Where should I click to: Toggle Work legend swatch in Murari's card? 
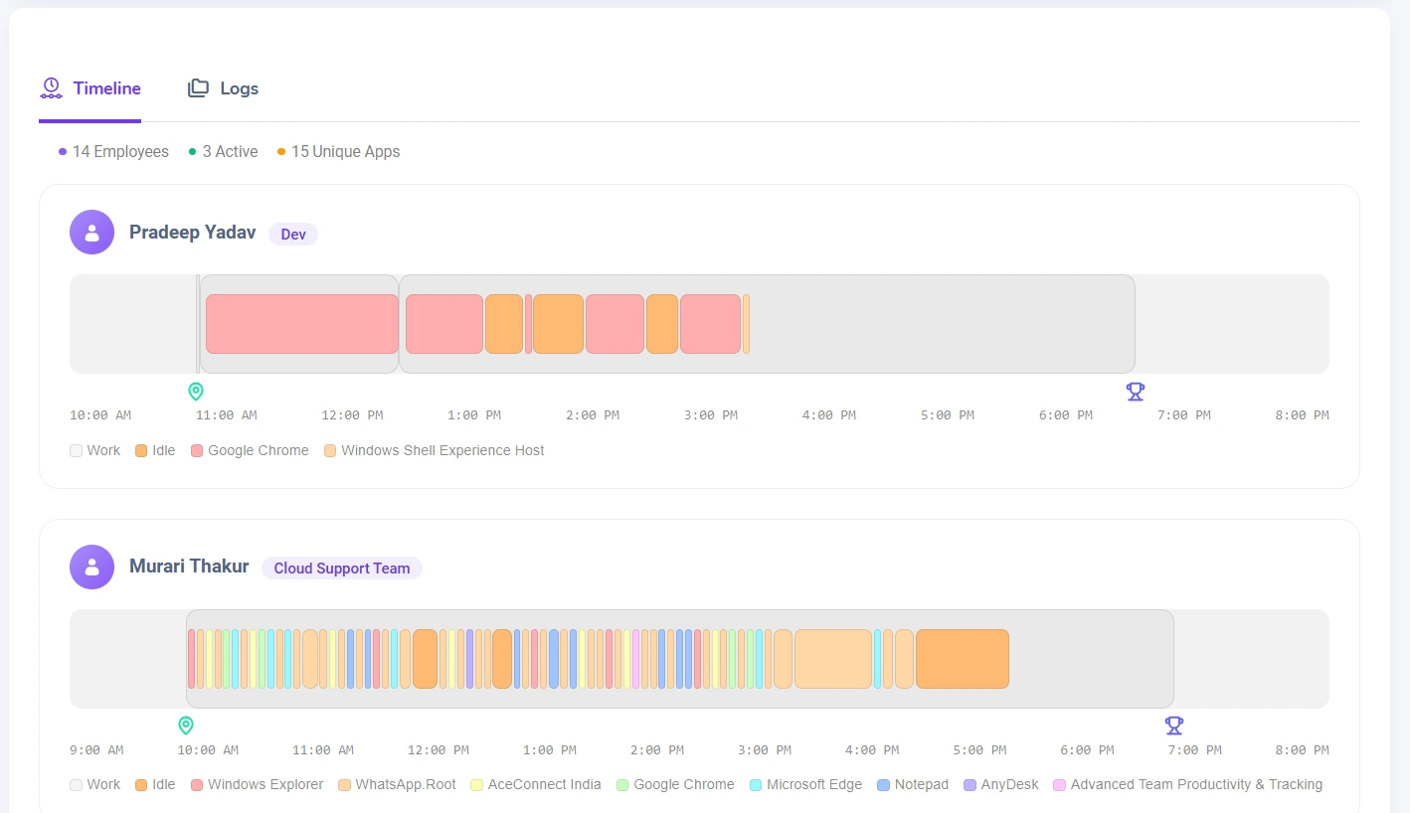(x=77, y=785)
